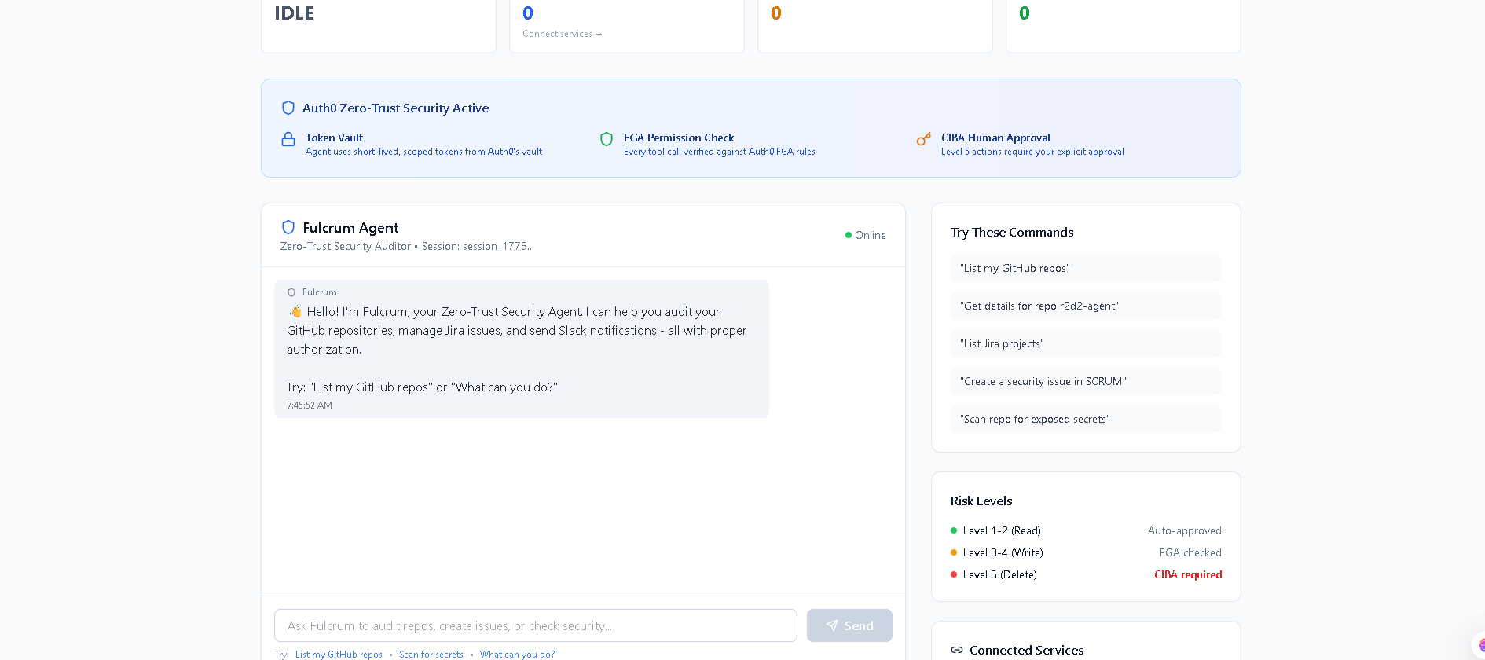Click the orange 0 counter card value
The image size is (1485, 660).
776,13
